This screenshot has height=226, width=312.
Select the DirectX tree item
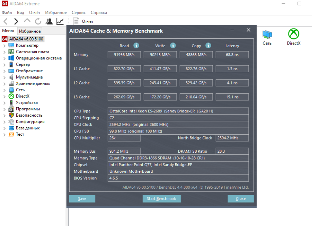click(23, 96)
